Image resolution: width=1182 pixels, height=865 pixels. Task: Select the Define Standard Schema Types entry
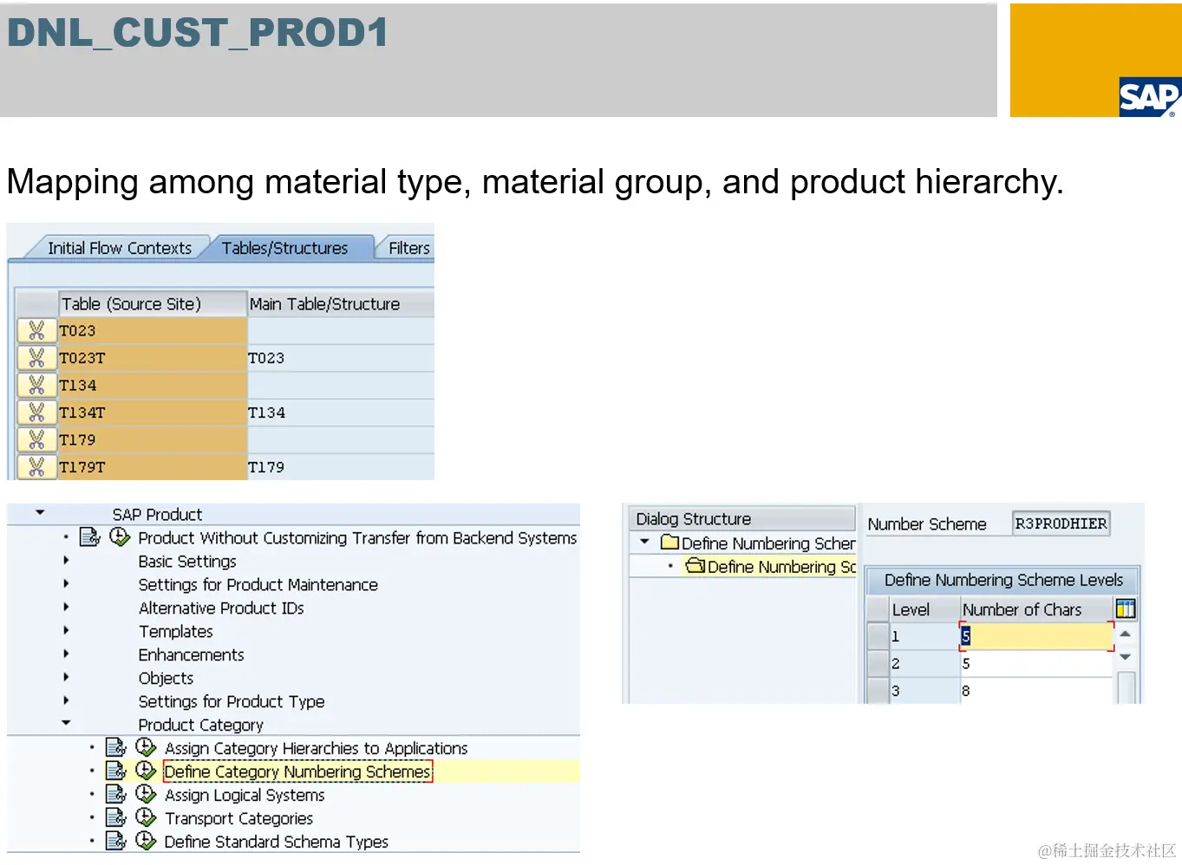(276, 842)
